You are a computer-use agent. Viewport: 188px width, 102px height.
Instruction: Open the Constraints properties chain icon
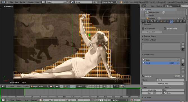click(165, 22)
